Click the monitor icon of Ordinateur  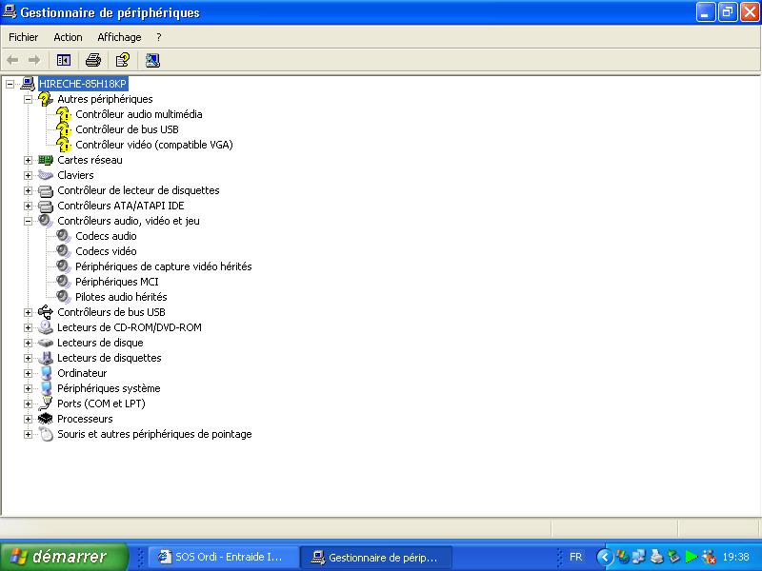pos(46,373)
